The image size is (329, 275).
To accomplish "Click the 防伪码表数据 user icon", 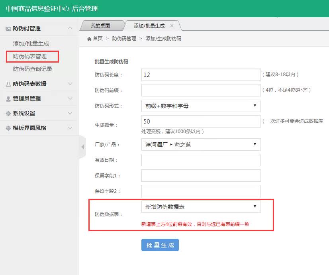I will (x=8, y=84).
